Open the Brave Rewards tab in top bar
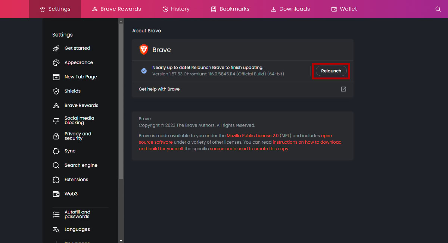Screen dimensions: 448x243 [x=116, y=9]
